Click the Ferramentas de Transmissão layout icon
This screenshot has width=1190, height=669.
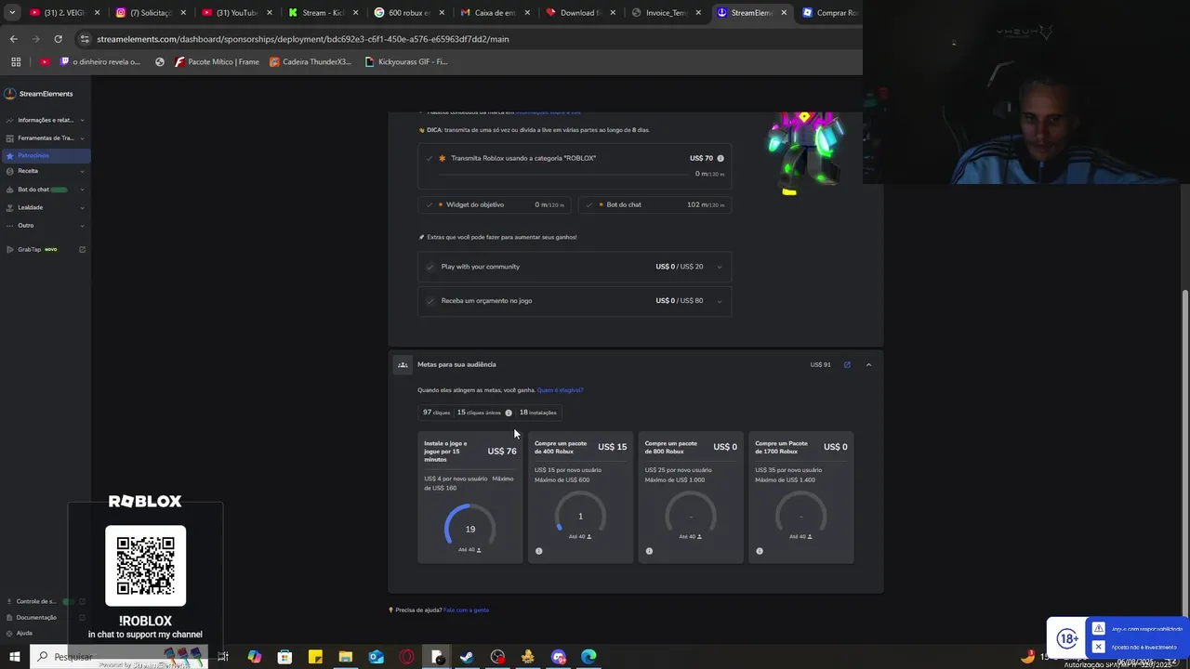(9, 138)
